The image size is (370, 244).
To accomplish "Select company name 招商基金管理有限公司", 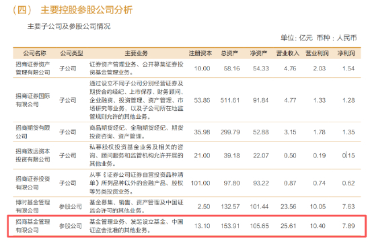I will click(33, 226).
